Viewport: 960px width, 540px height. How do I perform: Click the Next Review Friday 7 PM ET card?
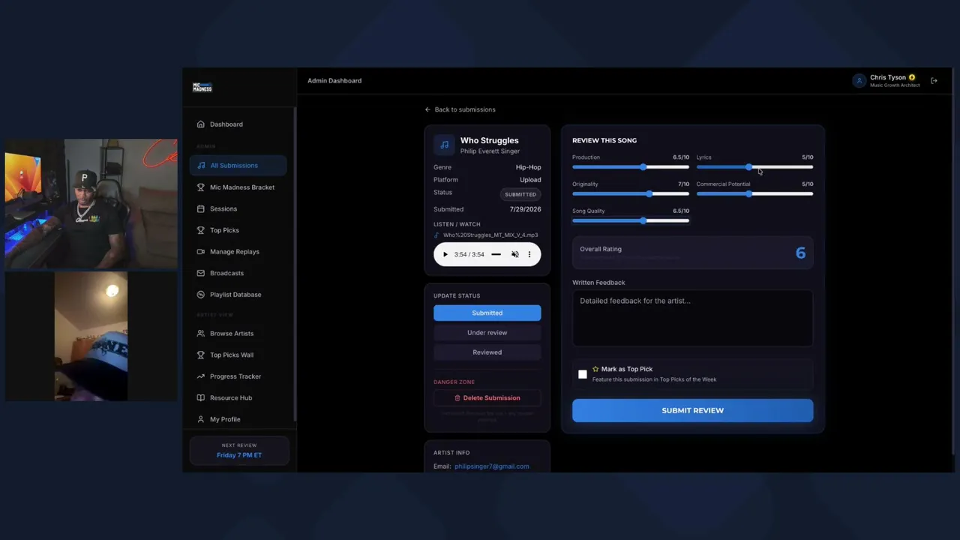point(239,451)
